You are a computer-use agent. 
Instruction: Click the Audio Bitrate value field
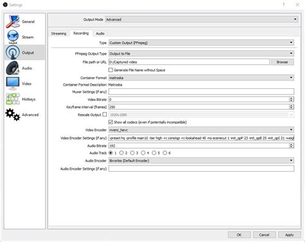(x=199, y=145)
